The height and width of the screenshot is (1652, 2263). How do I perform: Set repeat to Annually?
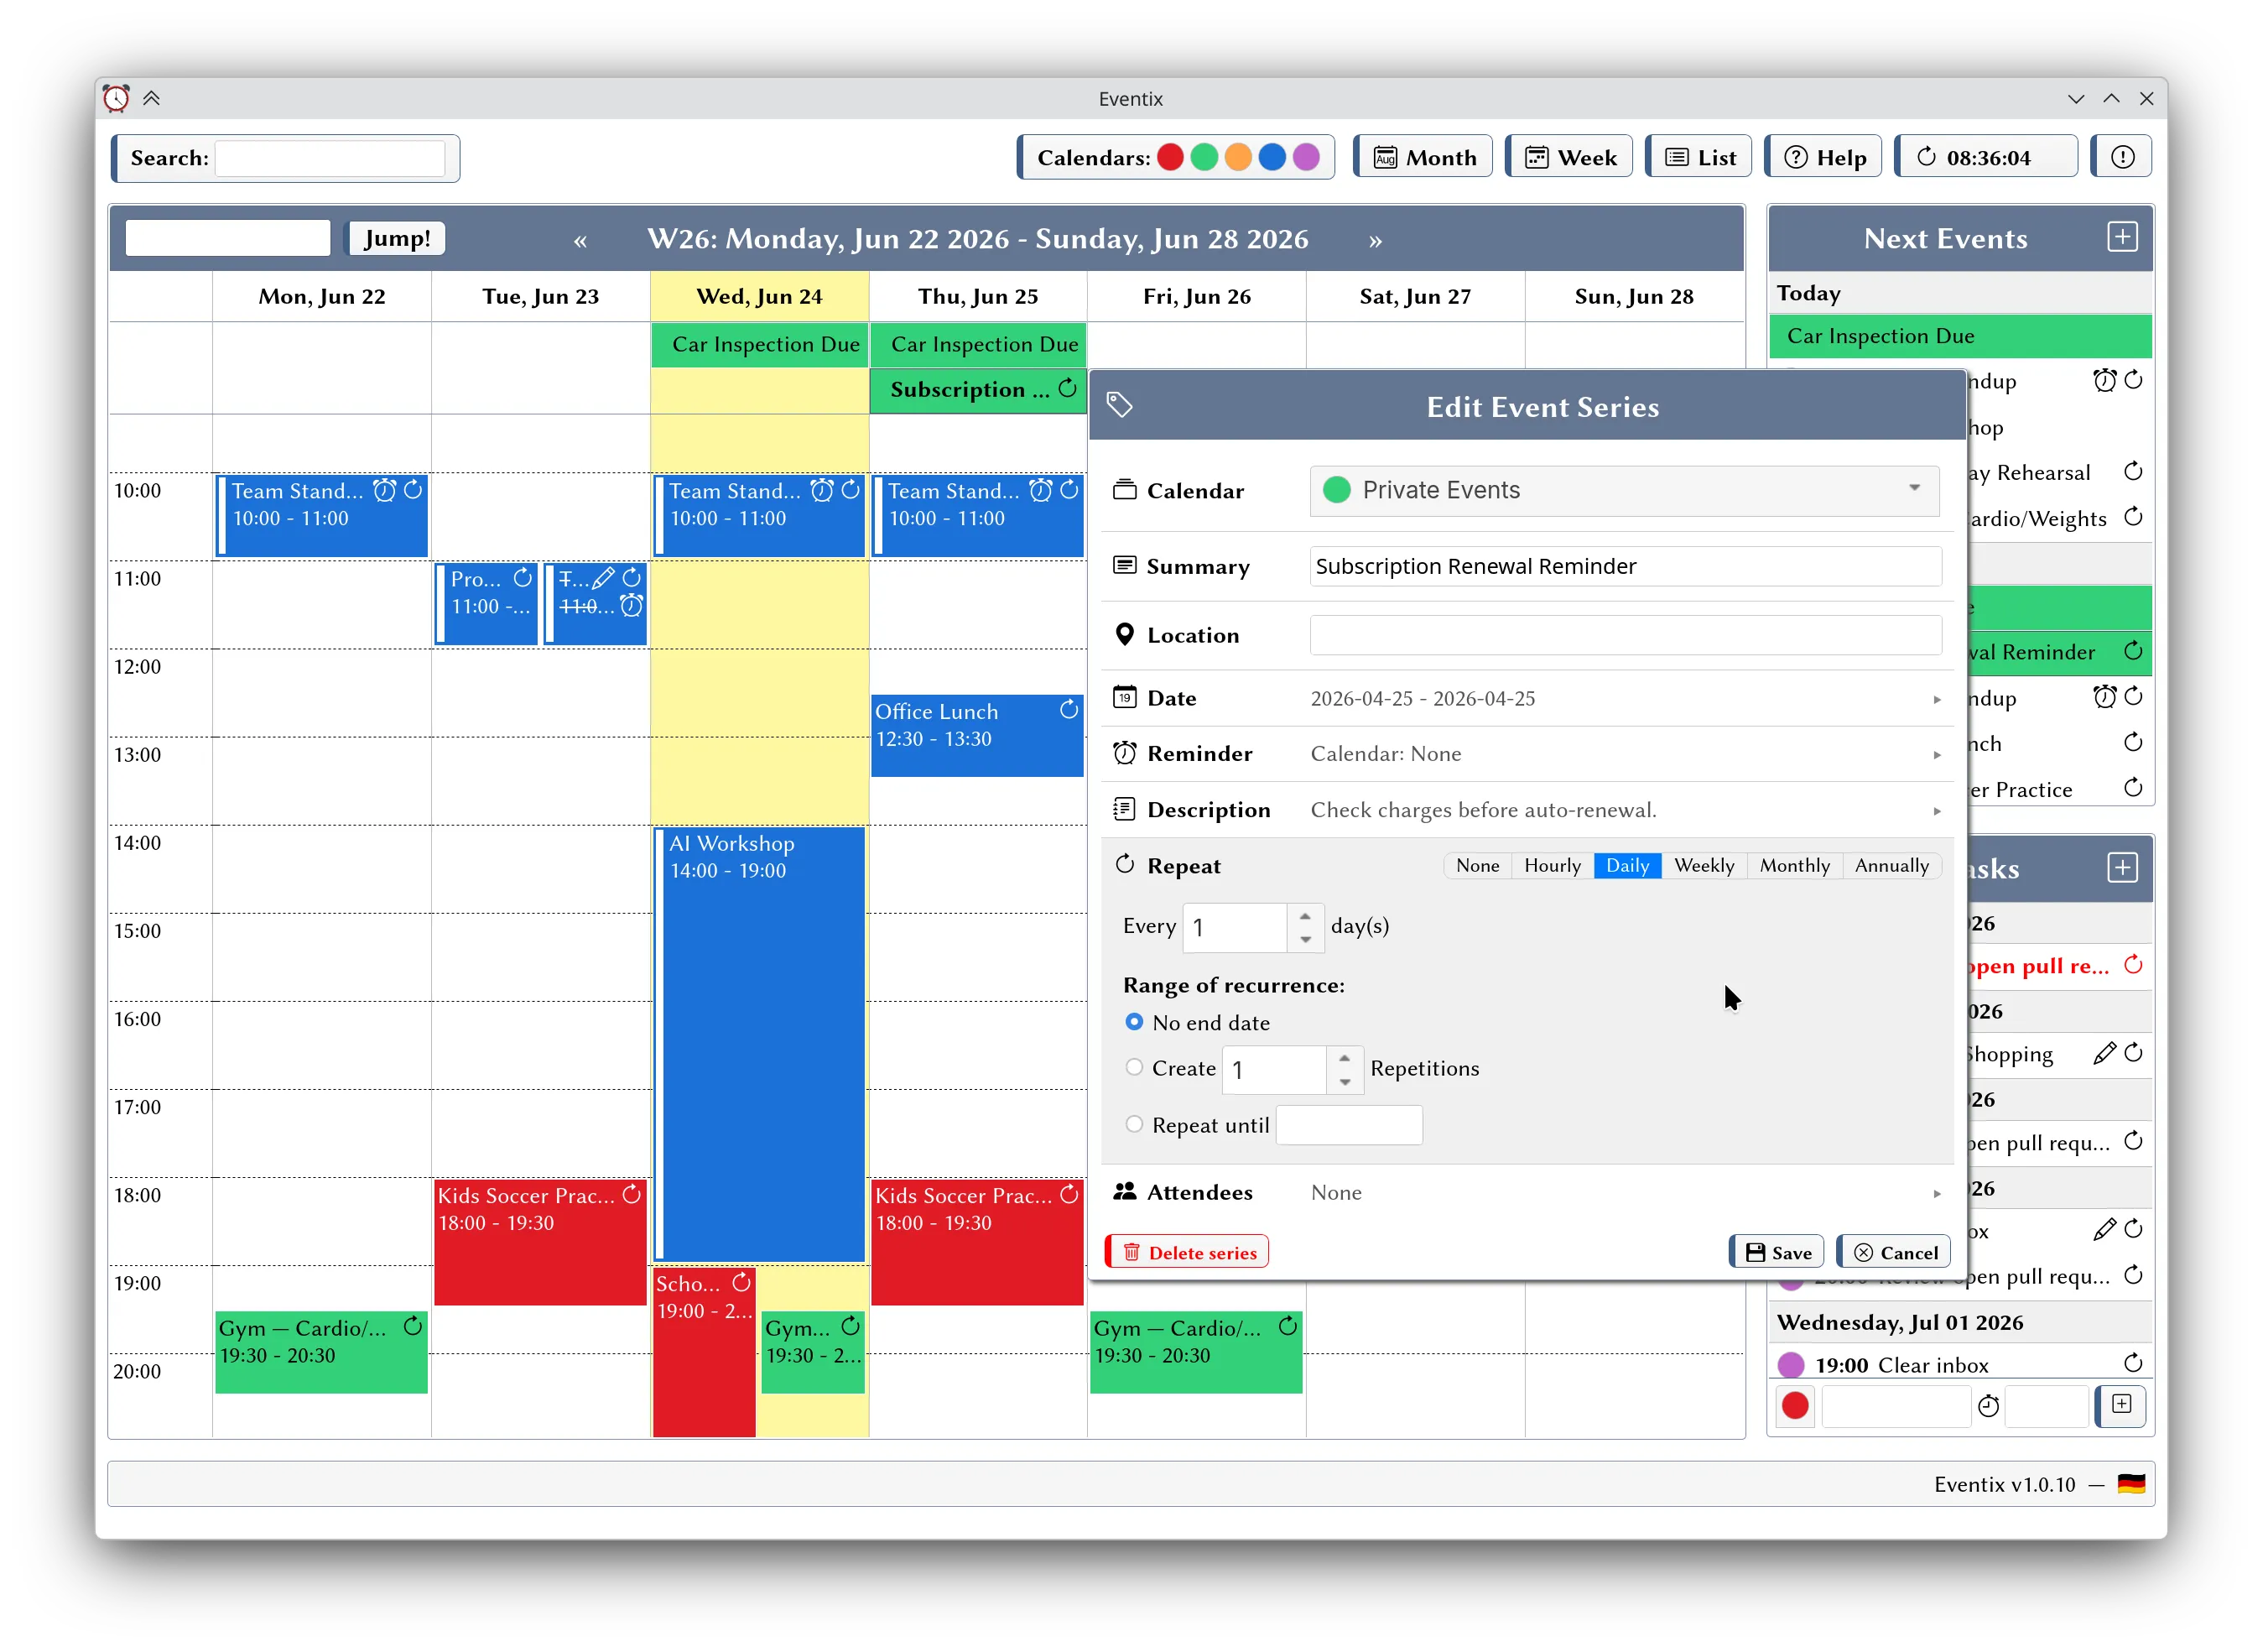coord(1891,865)
